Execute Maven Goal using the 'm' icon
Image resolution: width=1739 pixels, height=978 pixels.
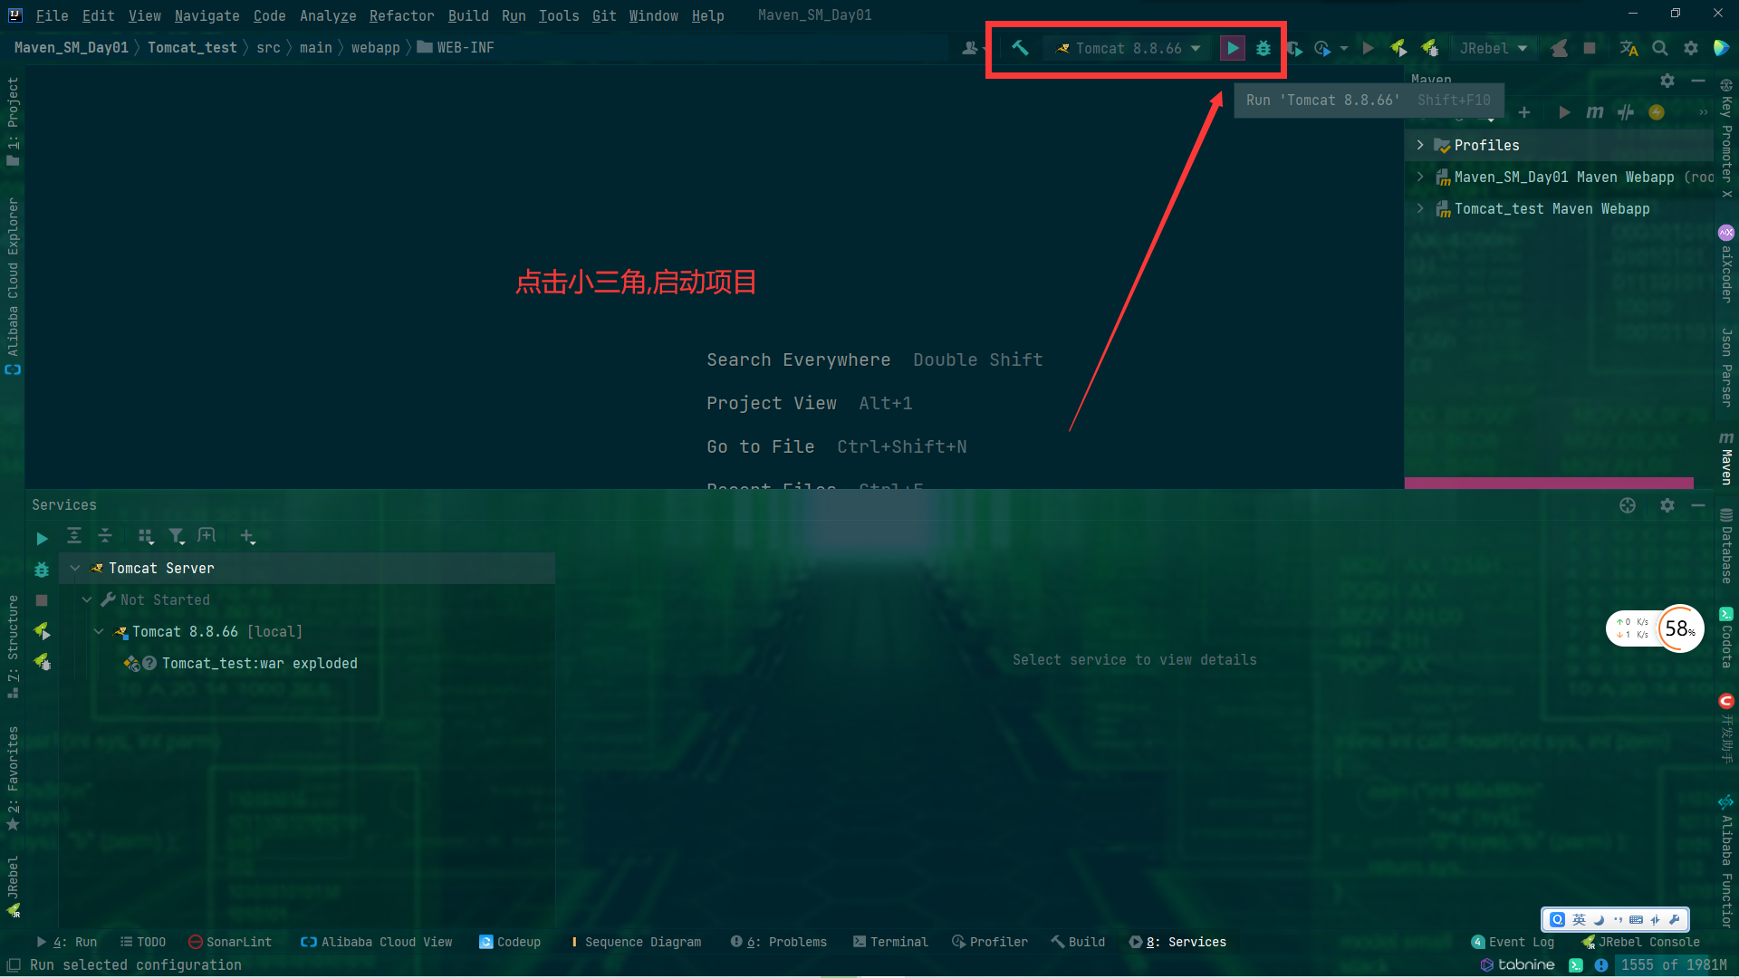pos(1595,112)
